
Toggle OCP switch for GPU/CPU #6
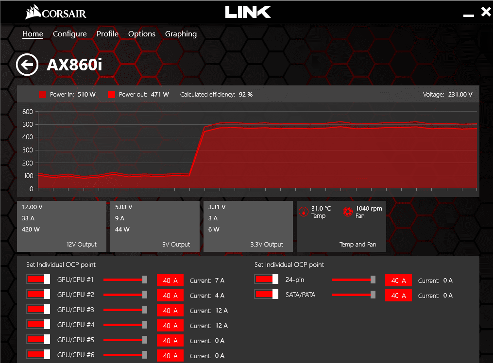click(x=38, y=355)
